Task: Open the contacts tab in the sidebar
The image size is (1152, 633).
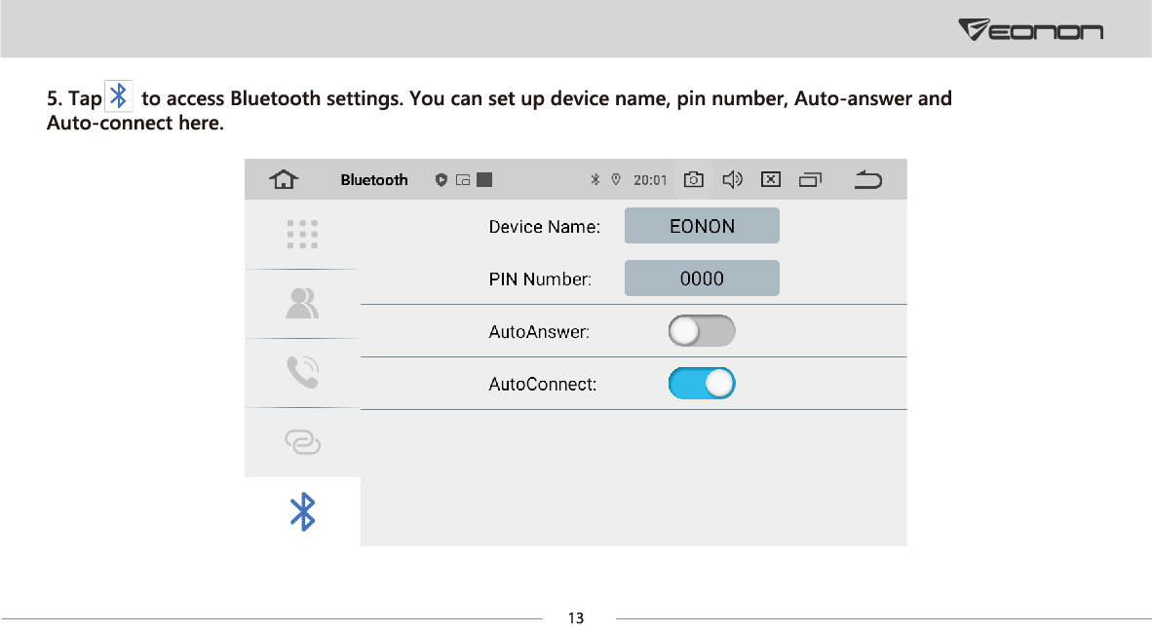Action: coord(302,303)
